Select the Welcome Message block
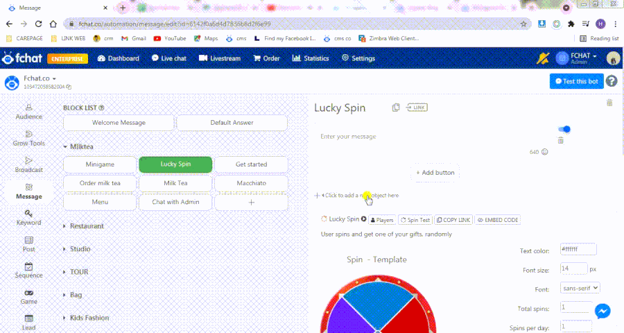The height and width of the screenshot is (333, 624). click(119, 123)
